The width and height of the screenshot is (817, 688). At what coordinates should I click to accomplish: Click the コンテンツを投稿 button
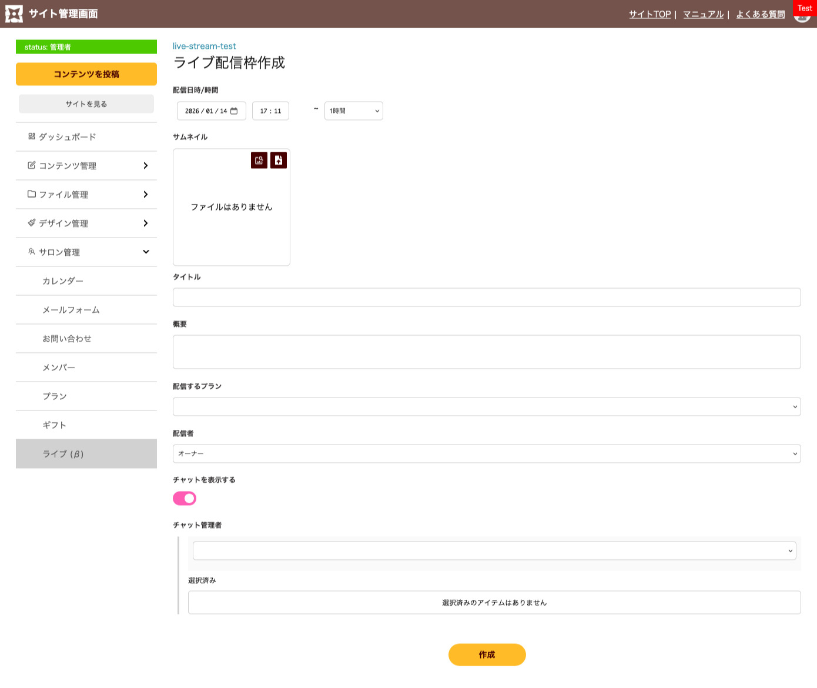point(86,74)
